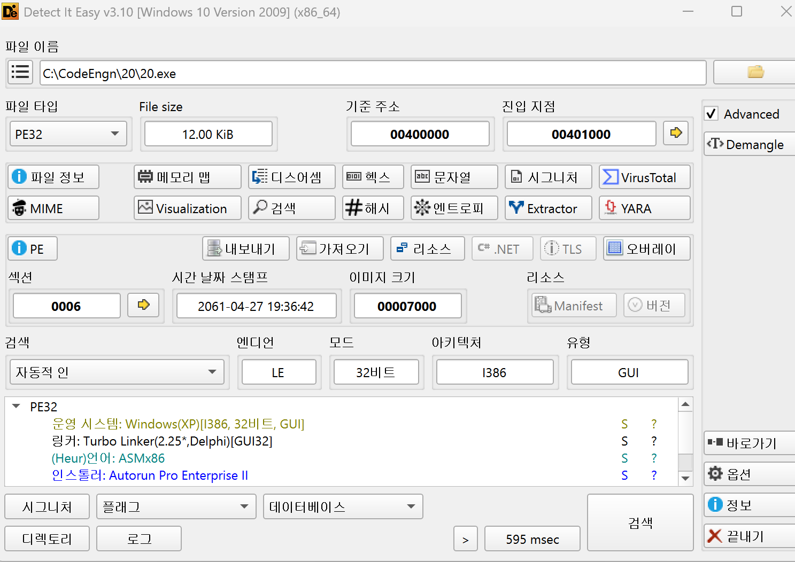
Task: Open the recent files list icon
Action: [20, 72]
